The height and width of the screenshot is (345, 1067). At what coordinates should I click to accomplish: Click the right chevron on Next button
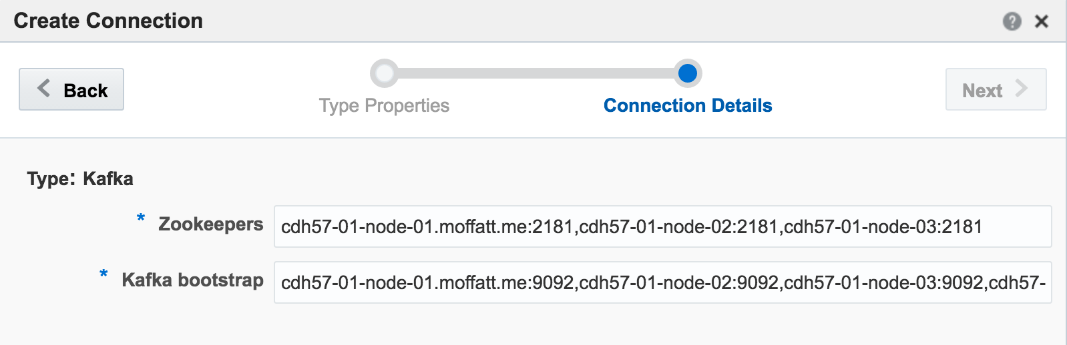pos(1021,89)
